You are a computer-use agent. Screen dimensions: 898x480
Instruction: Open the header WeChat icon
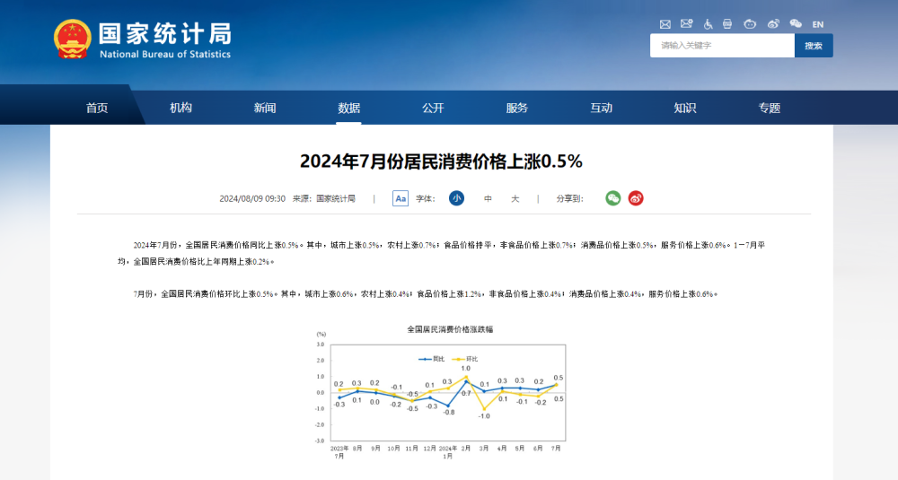pyautogui.click(x=796, y=24)
